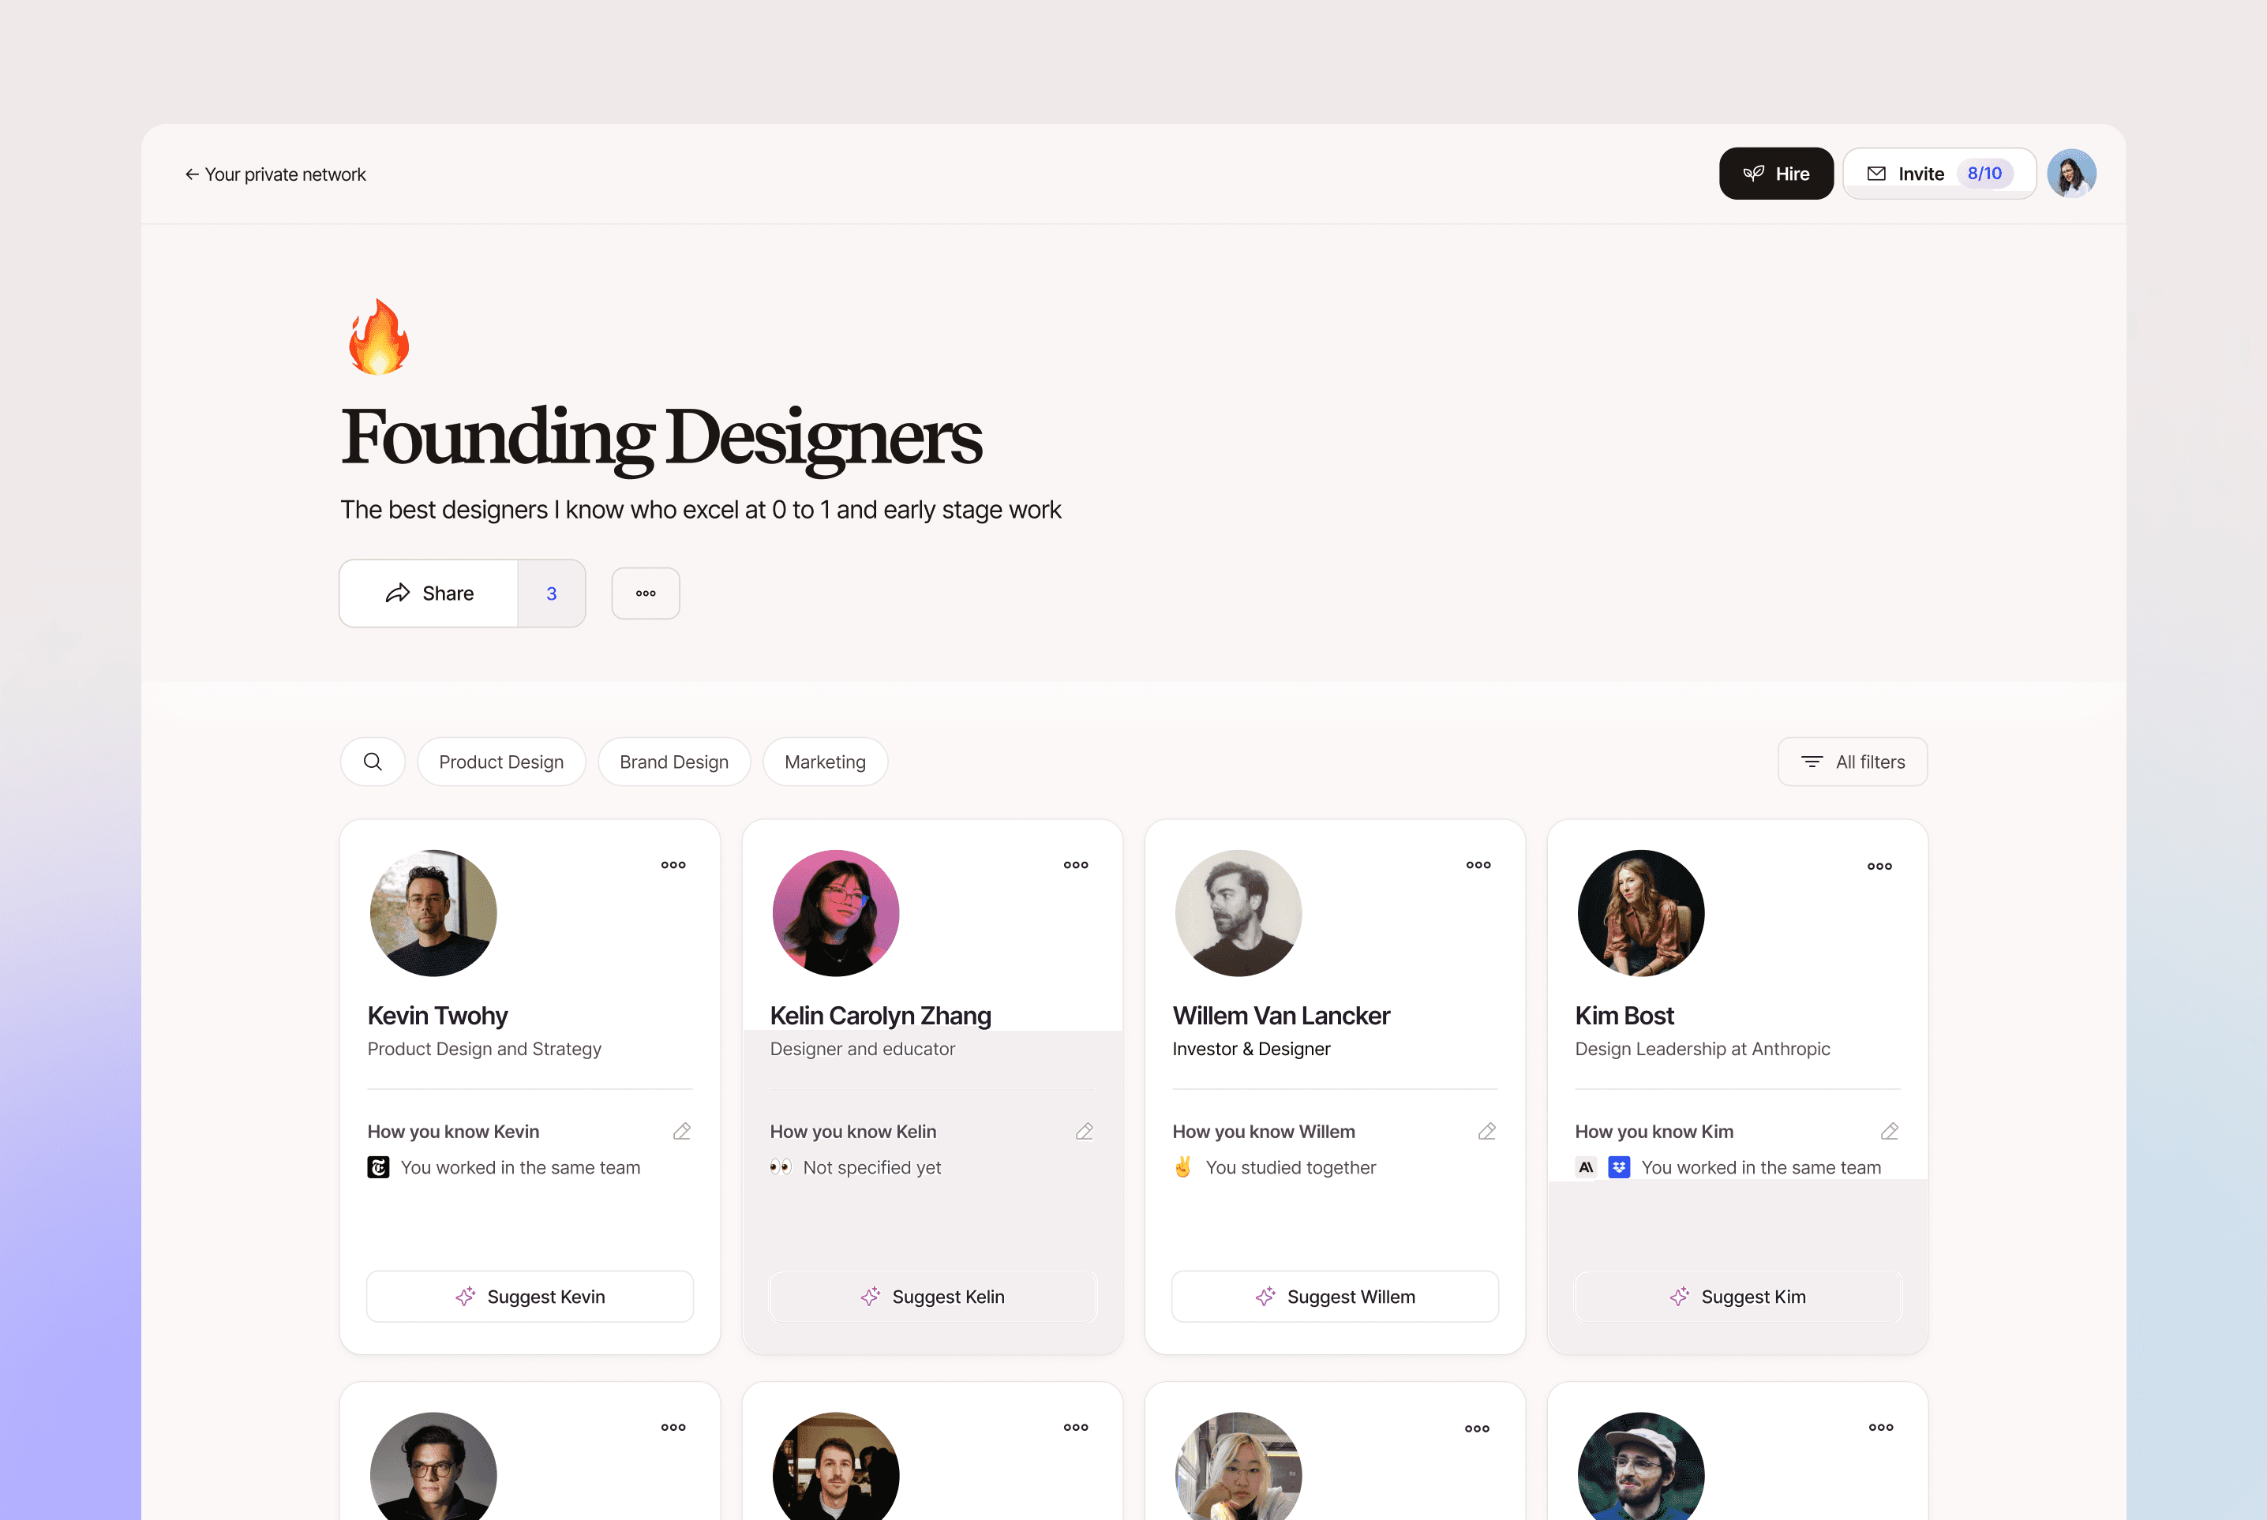Click the Suggest Willem button
2267x1520 pixels.
[1336, 1296]
